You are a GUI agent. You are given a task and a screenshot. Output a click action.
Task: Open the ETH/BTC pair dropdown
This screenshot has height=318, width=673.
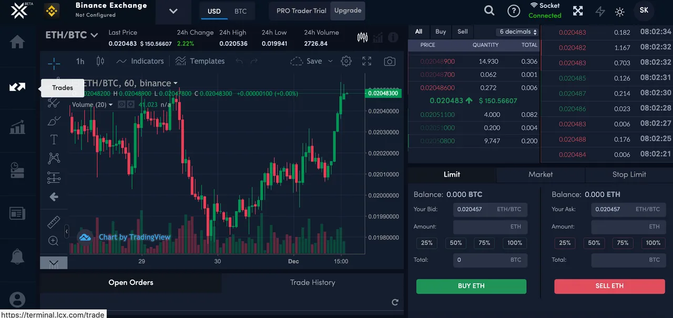pyautogui.click(x=72, y=35)
